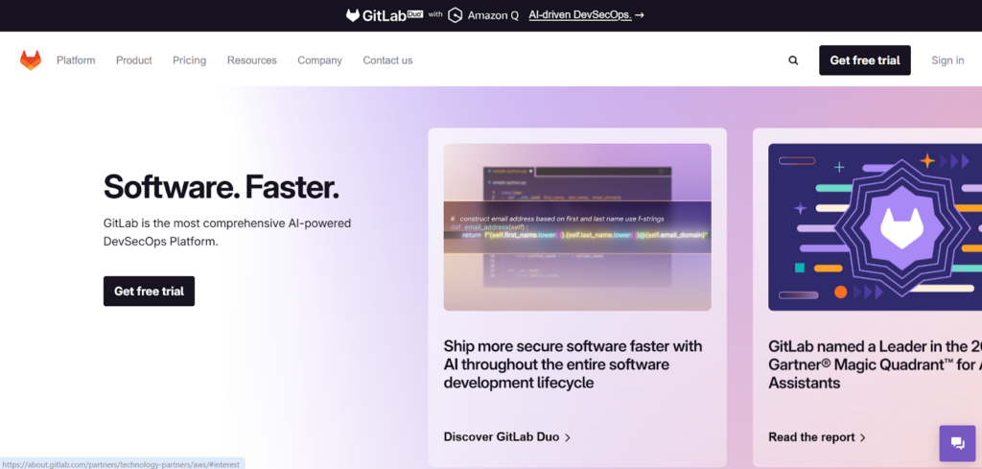Click the Discover GitLab Duo link
Screen dimensions: 982x469
507,437
